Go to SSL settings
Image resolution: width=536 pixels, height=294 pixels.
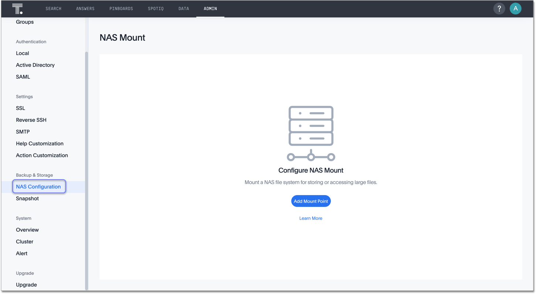tap(20, 108)
